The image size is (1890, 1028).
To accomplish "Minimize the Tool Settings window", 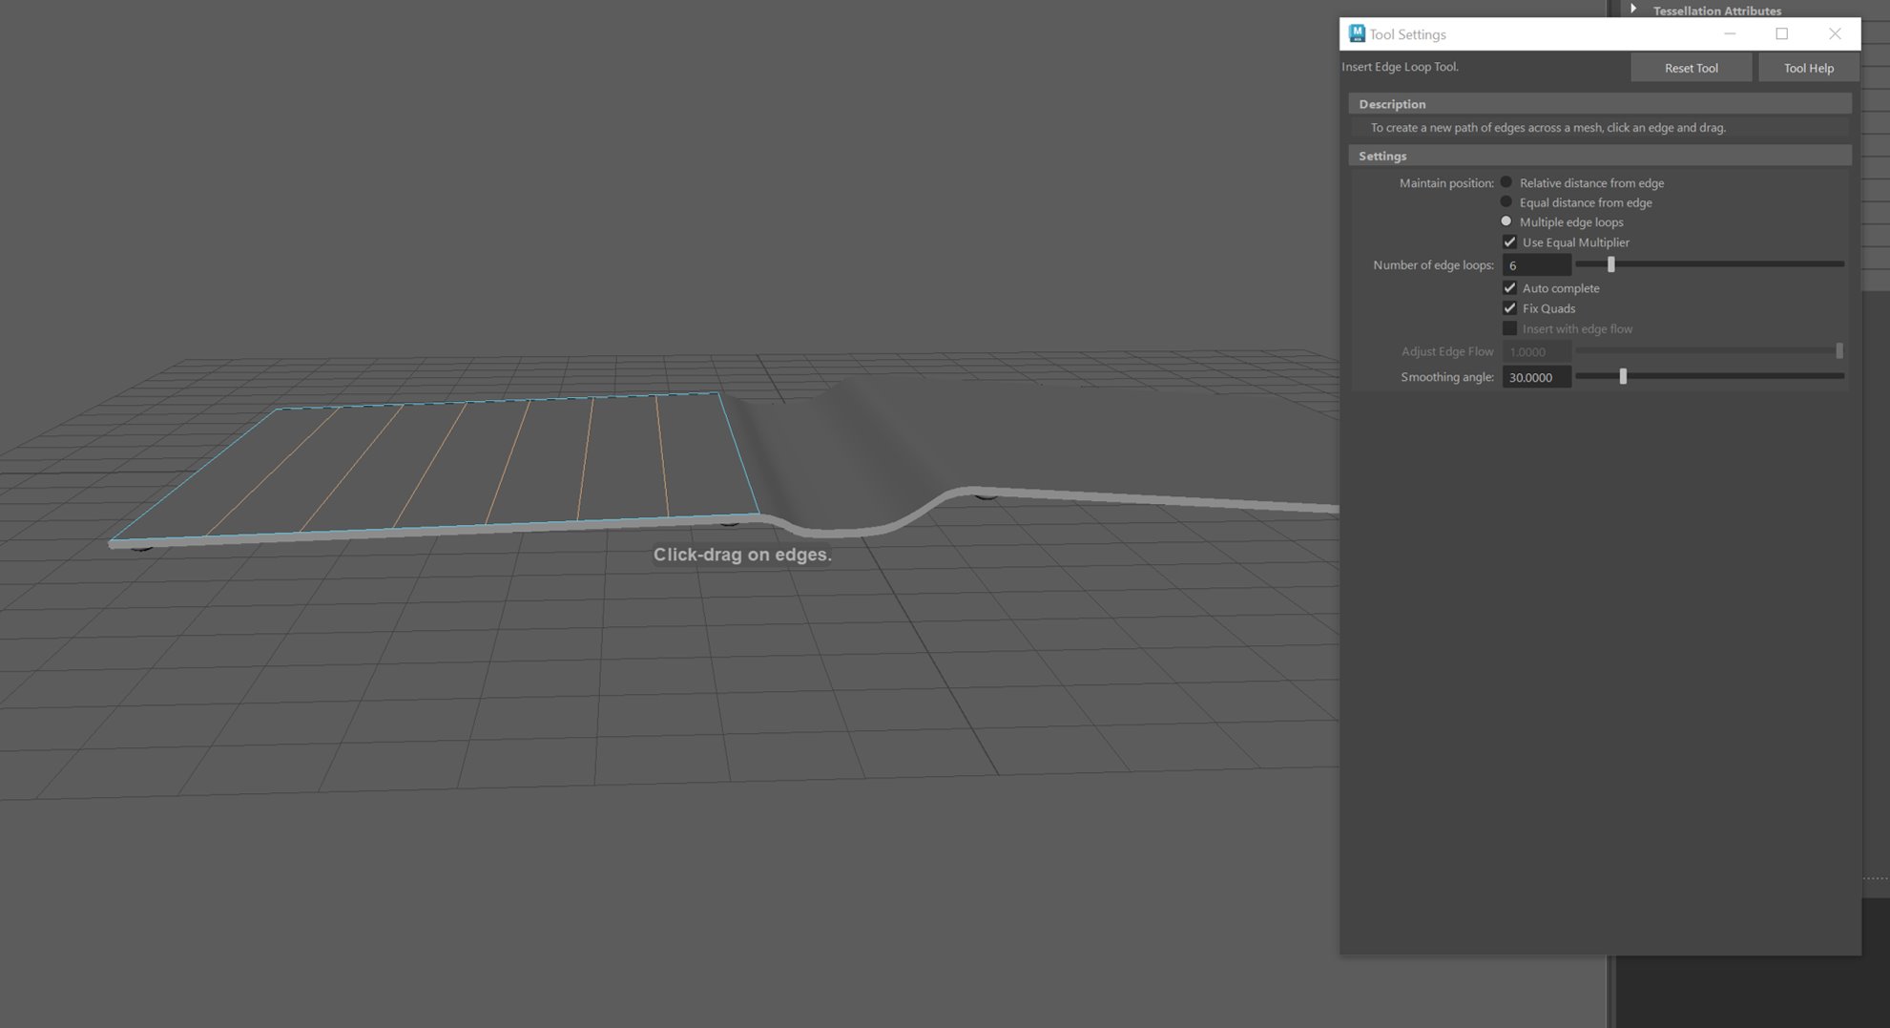I will pyautogui.click(x=1729, y=33).
